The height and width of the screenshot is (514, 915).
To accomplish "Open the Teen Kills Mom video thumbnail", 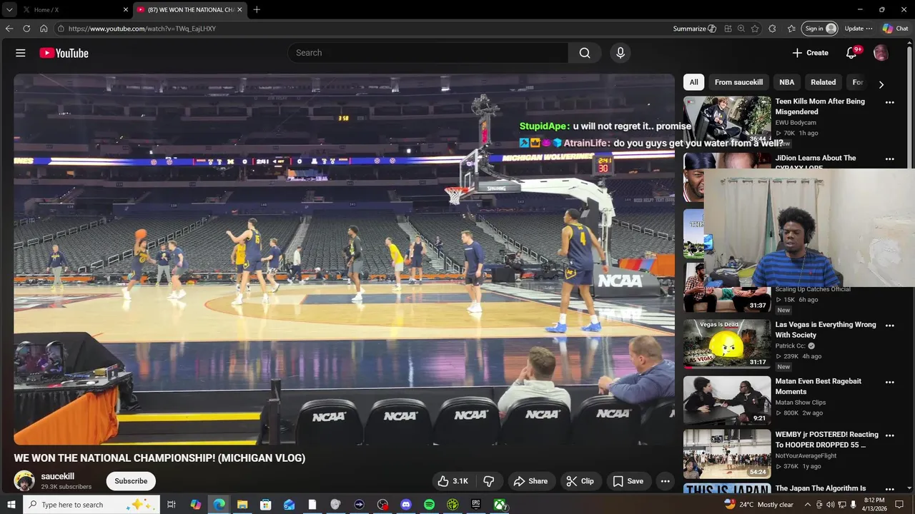I will [727, 120].
